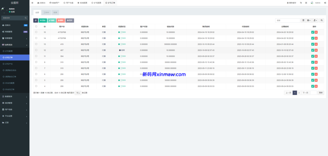This screenshot has height=156, width=328.
Task: Click the jump-to-page number input
Action: 314,93
